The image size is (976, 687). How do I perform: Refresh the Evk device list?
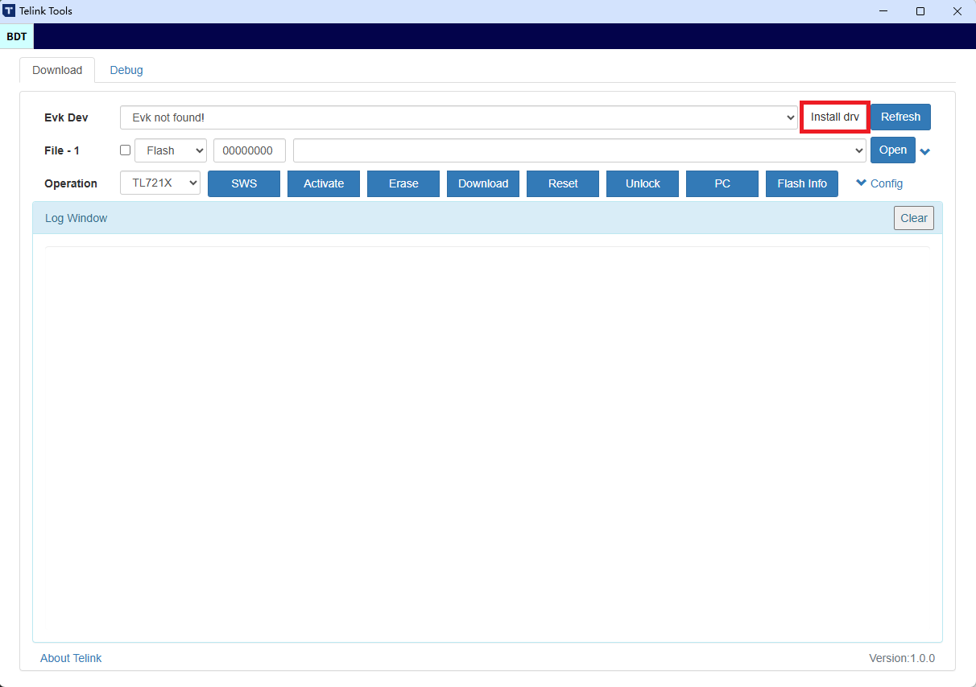point(900,117)
